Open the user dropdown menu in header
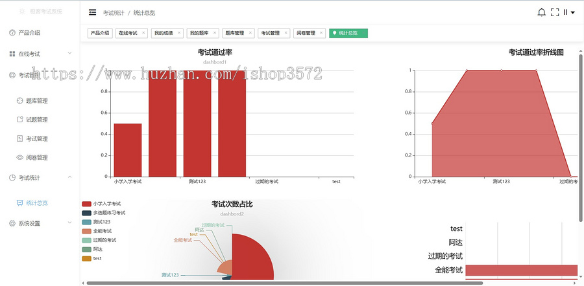The height and width of the screenshot is (286, 584). [568, 12]
